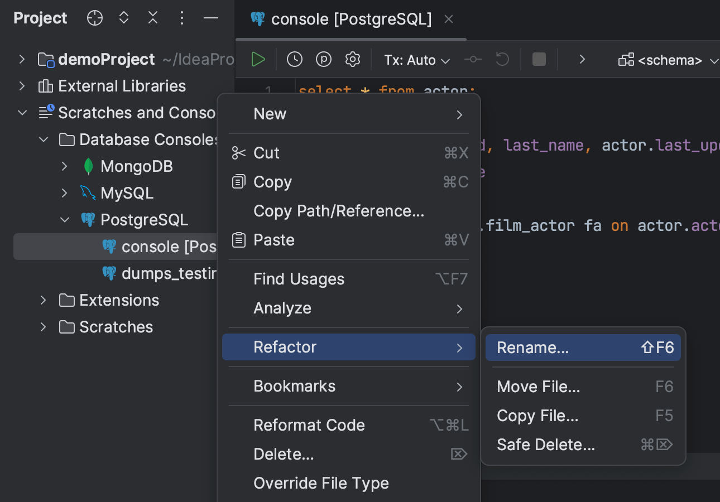This screenshot has height=502, width=720.
Task: Open Project panel options via the kebab icon
Action: pyautogui.click(x=181, y=17)
